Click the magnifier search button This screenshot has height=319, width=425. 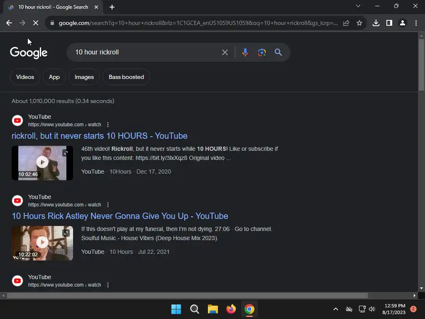pyautogui.click(x=278, y=52)
